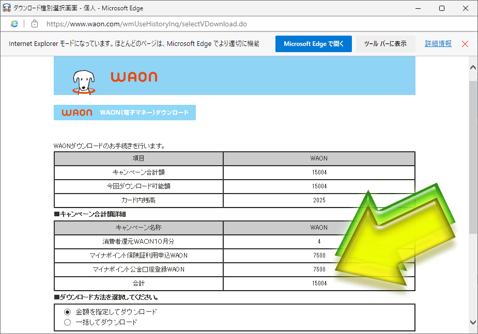Screen dimensions: 478x334
Task: Click the window title favicon icon
Action: click(6, 8)
